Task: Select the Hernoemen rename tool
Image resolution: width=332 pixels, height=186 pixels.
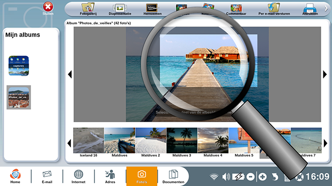Action: (x=152, y=9)
